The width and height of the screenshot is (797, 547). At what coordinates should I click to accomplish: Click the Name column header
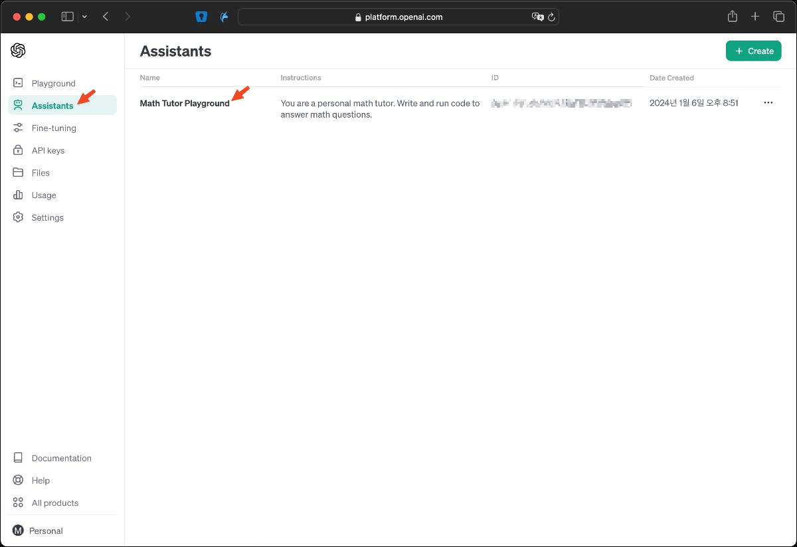tap(150, 78)
